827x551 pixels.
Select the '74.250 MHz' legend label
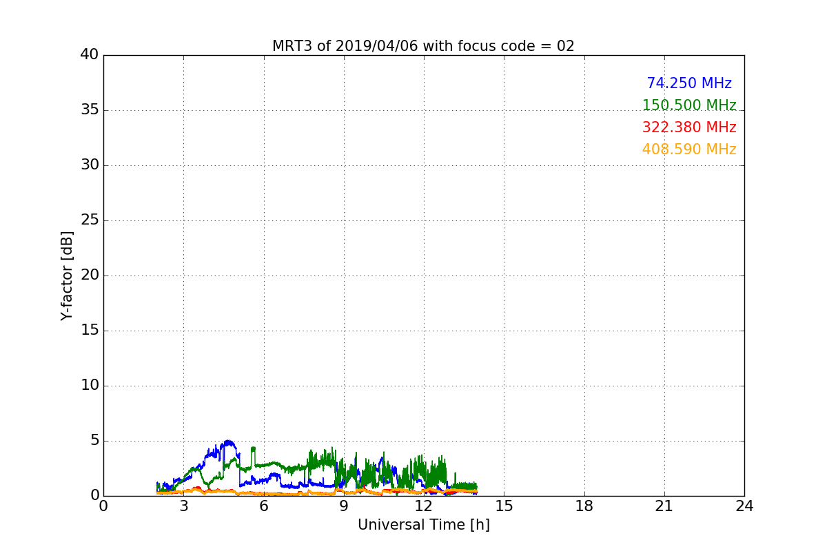(689, 83)
